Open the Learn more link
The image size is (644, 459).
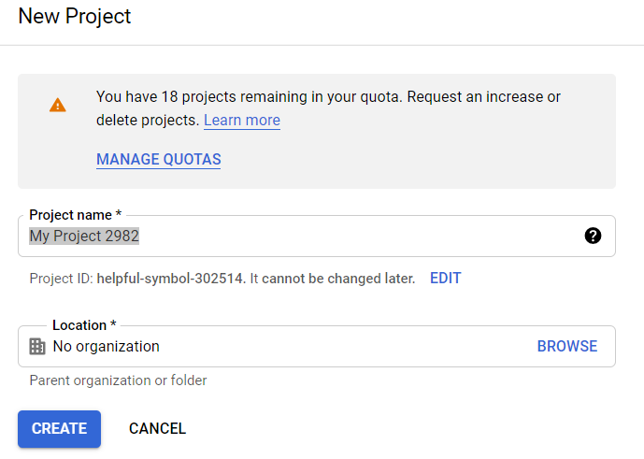[x=241, y=121]
